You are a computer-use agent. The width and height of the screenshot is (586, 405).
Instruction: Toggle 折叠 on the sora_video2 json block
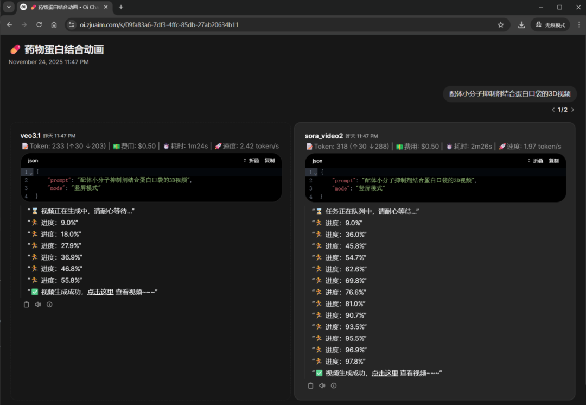(537, 161)
